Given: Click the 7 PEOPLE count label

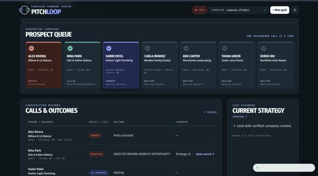Looking at the screenshot, I should pyautogui.click(x=210, y=112).
